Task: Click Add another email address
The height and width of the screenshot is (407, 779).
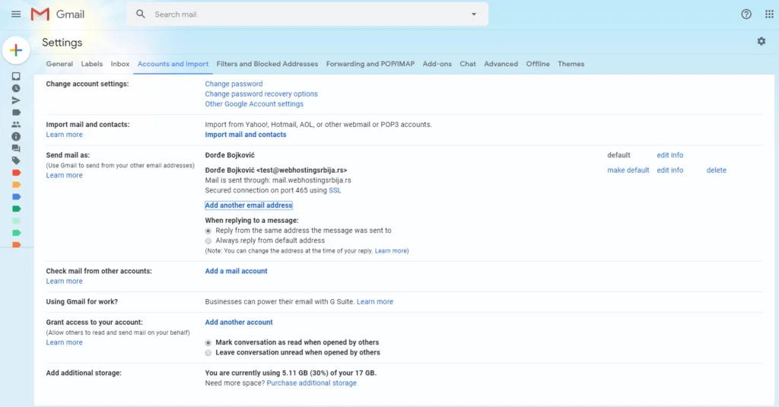Action: tap(249, 205)
